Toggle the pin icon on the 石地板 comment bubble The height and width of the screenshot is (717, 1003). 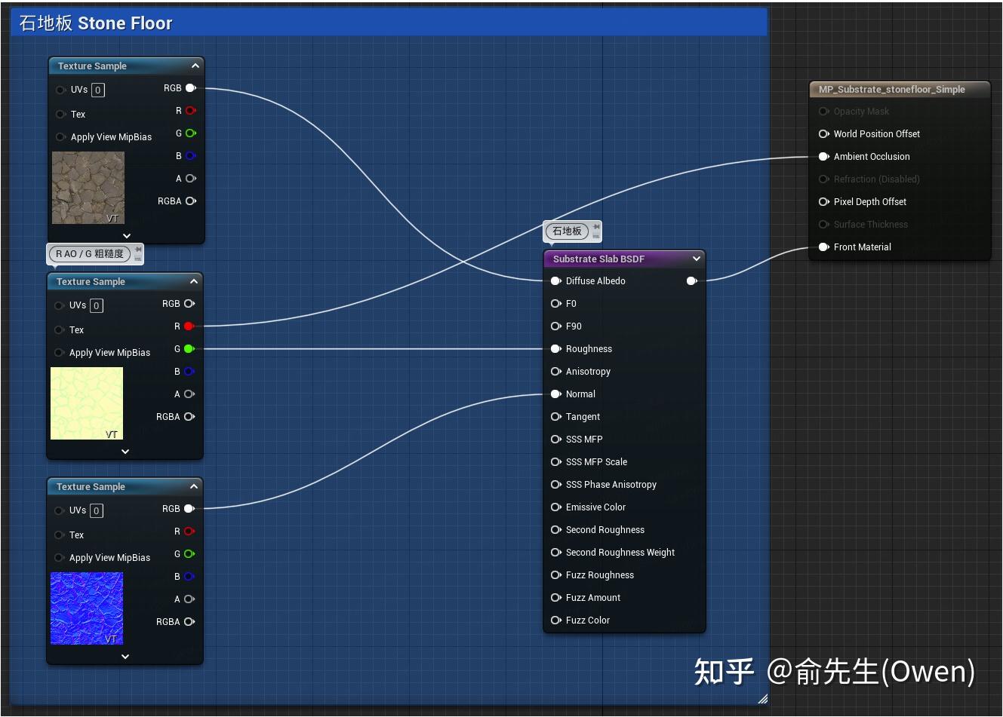[x=595, y=228]
